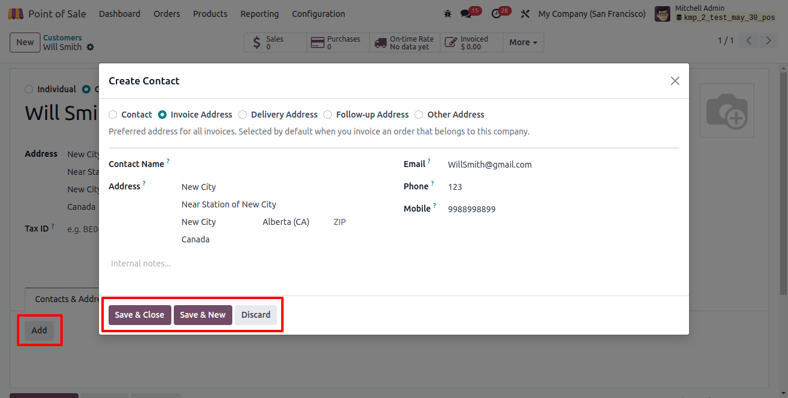Open the Reporting menu
The width and height of the screenshot is (788, 398).
point(259,13)
